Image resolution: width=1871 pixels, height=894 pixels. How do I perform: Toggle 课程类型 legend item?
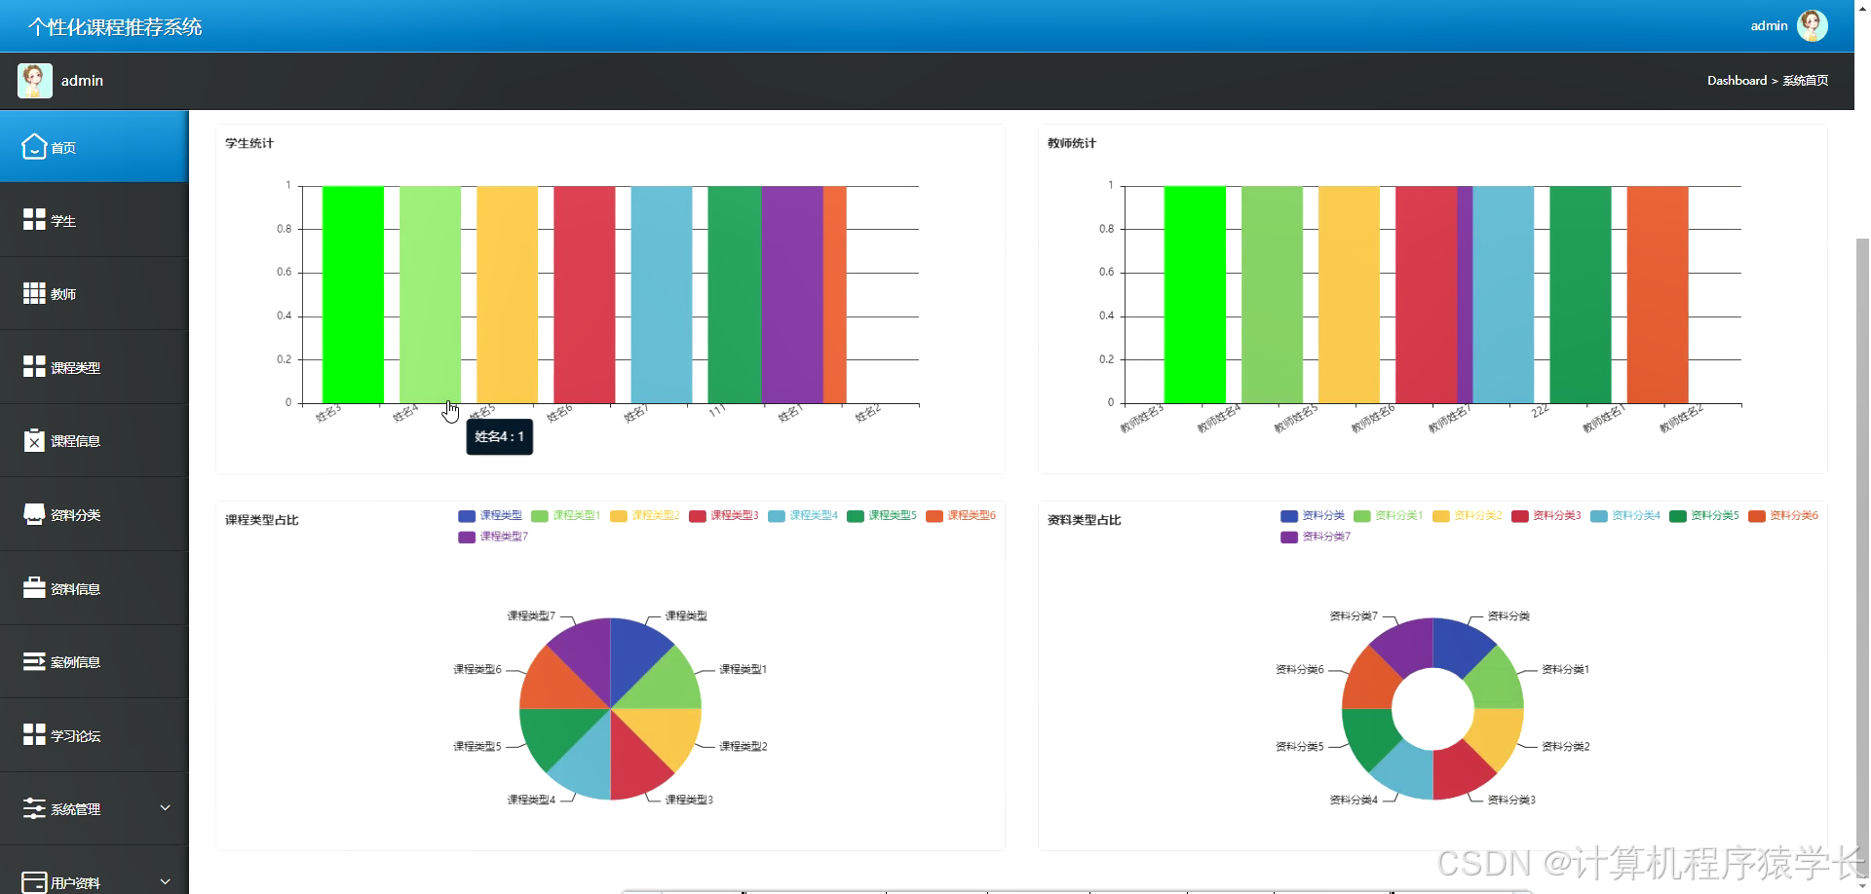coord(490,515)
